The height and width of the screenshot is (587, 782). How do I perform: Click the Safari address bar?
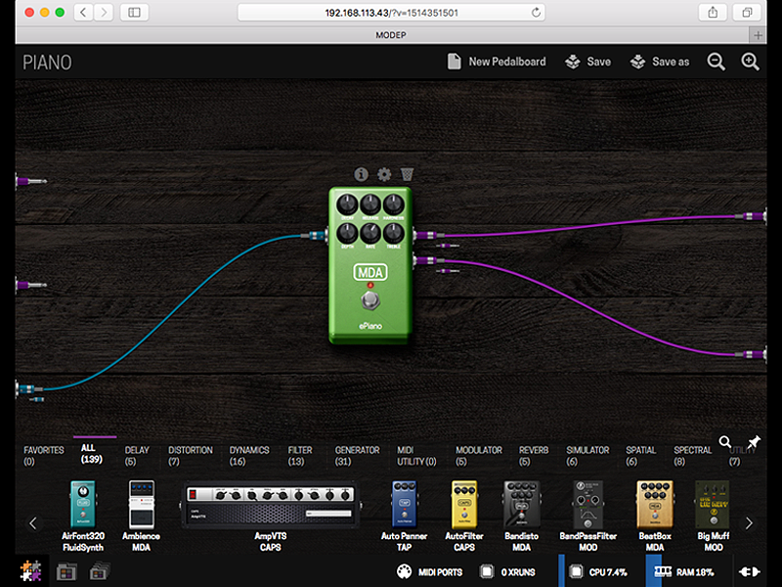(x=391, y=13)
